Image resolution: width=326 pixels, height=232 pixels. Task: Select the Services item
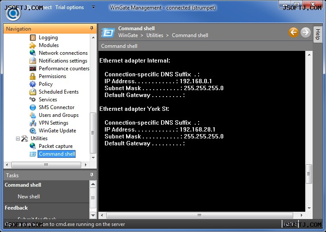(x=48, y=100)
